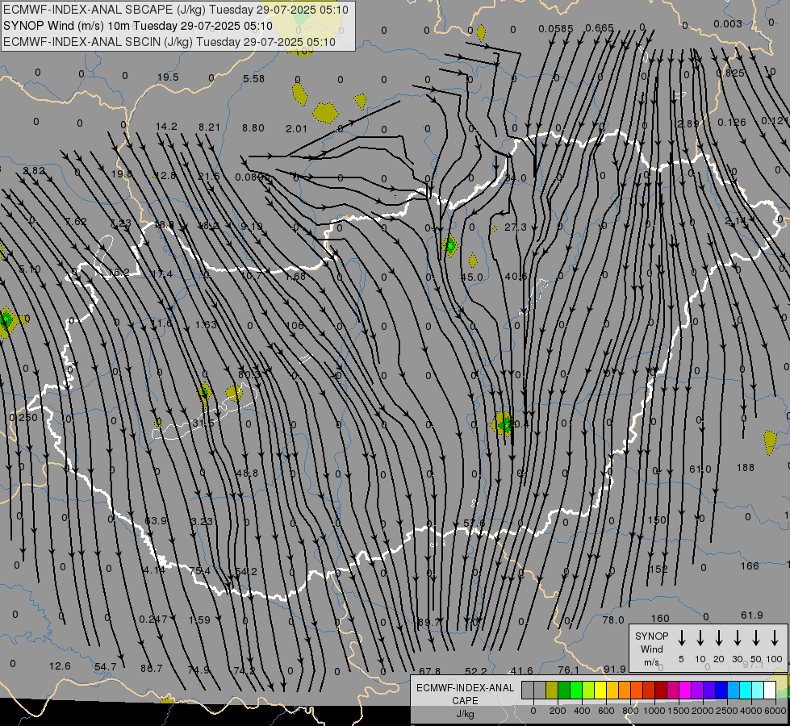Pick the dark red CAPE legend swatch
Image resolution: width=790 pixels, height=726 pixels.
pos(661,690)
